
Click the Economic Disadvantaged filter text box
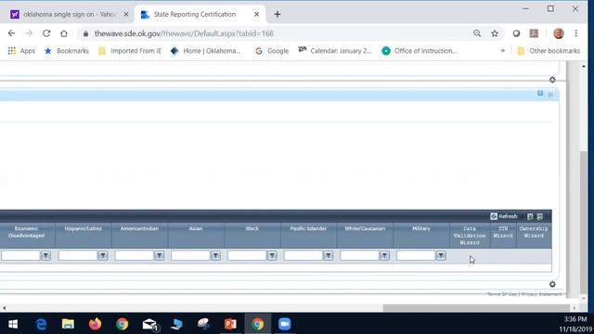tap(20, 256)
